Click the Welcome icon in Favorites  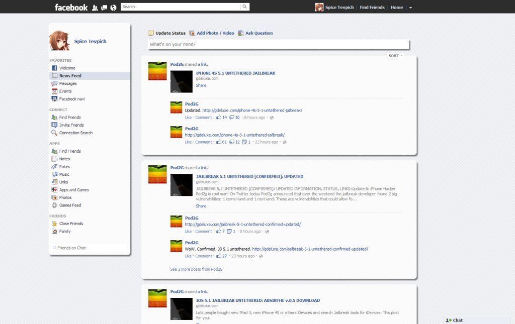pyautogui.click(x=54, y=68)
